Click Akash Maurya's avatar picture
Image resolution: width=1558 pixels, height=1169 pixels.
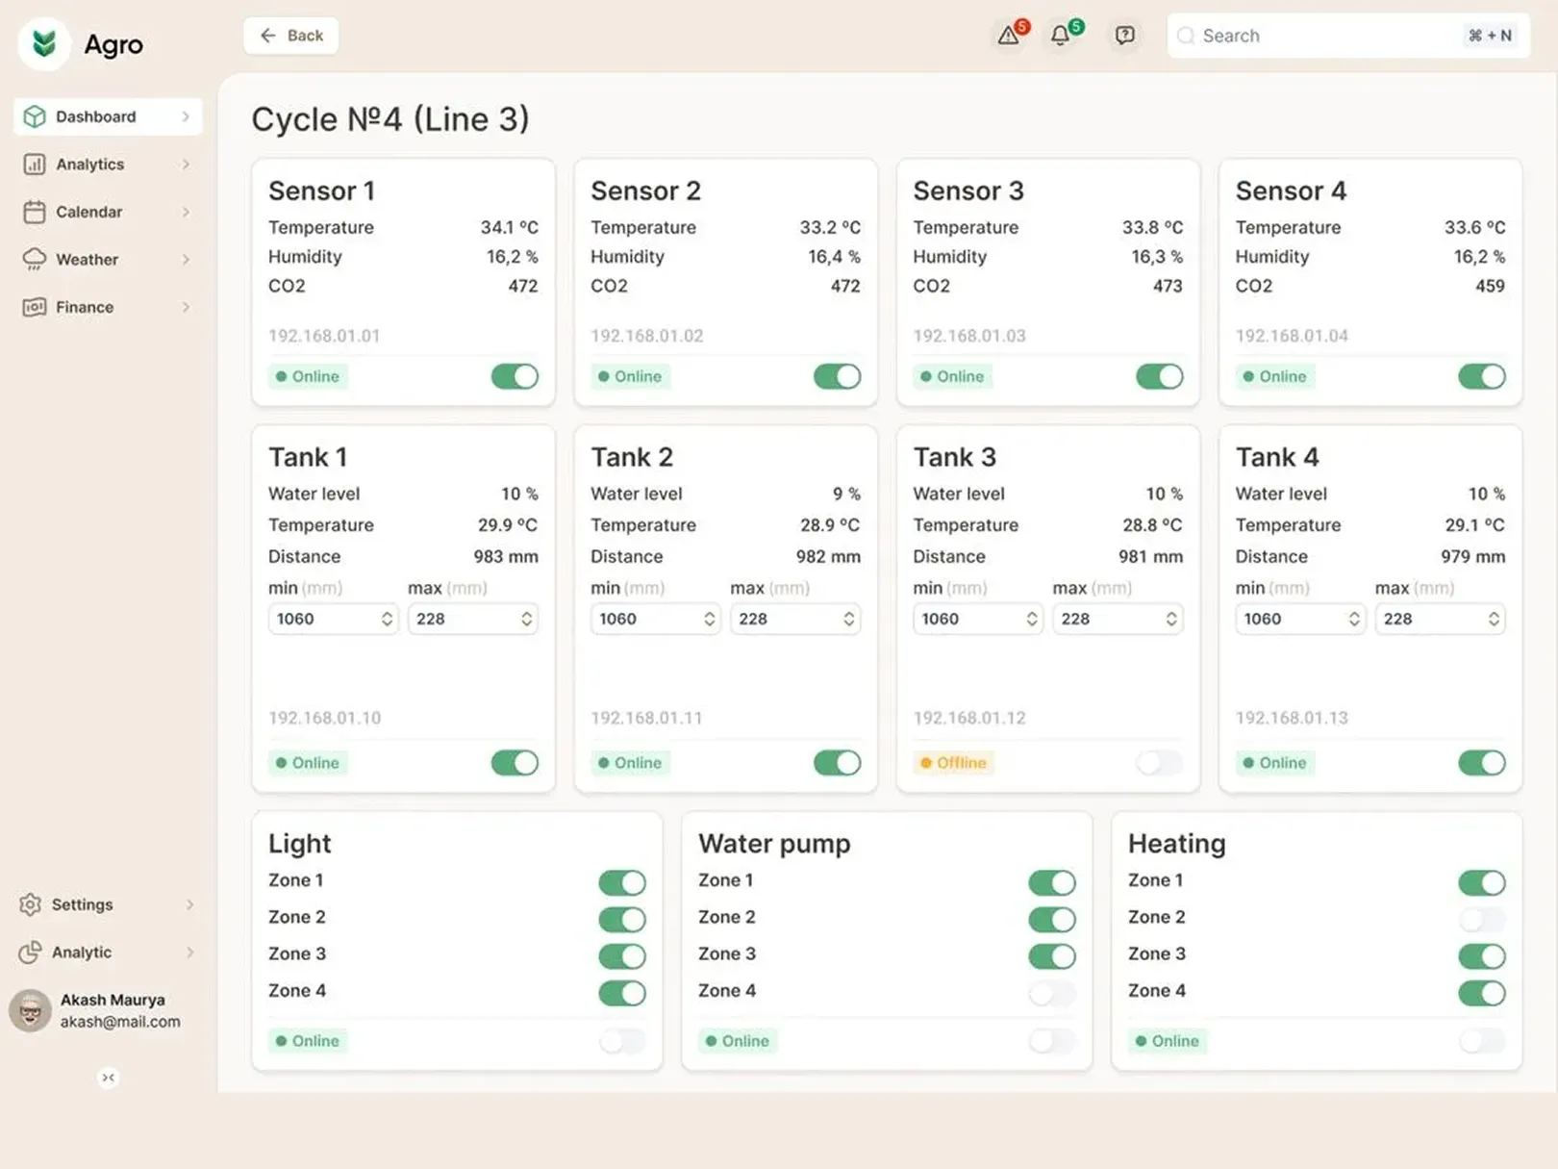[x=31, y=1011]
